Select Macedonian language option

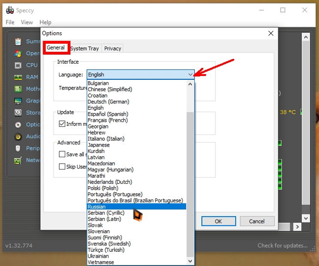coord(136,164)
